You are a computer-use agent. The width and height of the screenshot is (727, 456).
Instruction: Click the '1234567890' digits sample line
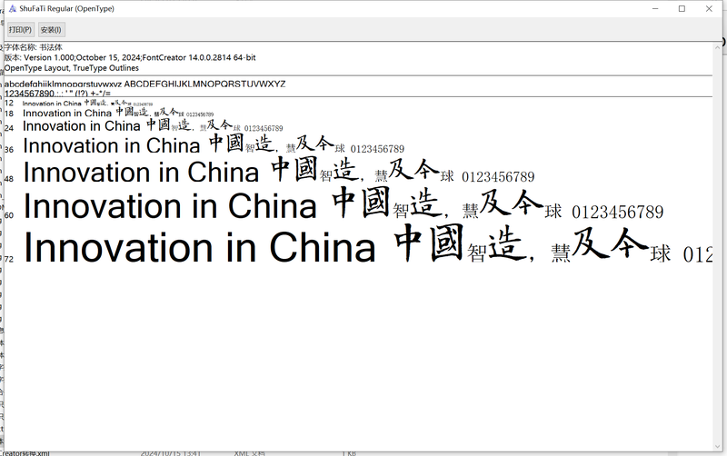pos(57,94)
